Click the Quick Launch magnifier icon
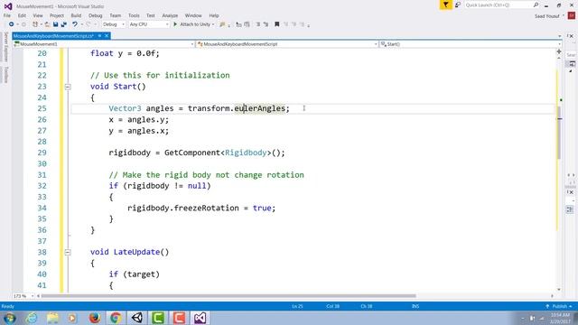This screenshot has height=325, width=578. 536,5
